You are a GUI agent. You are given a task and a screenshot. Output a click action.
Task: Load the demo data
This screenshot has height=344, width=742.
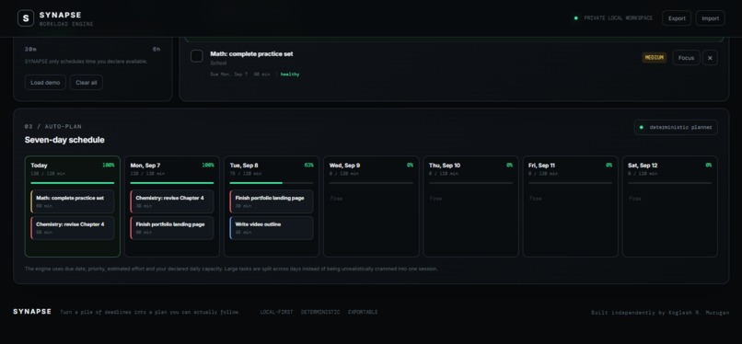[45, 82]
